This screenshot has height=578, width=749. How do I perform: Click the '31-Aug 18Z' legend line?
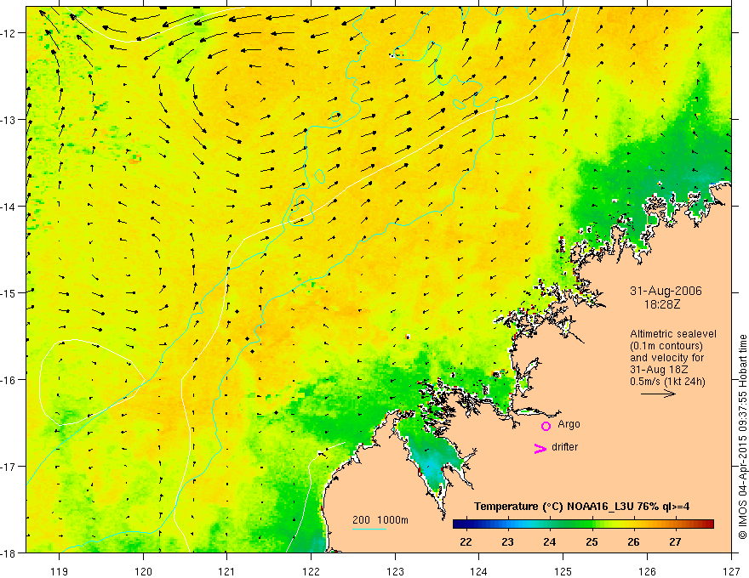[660, 370]
